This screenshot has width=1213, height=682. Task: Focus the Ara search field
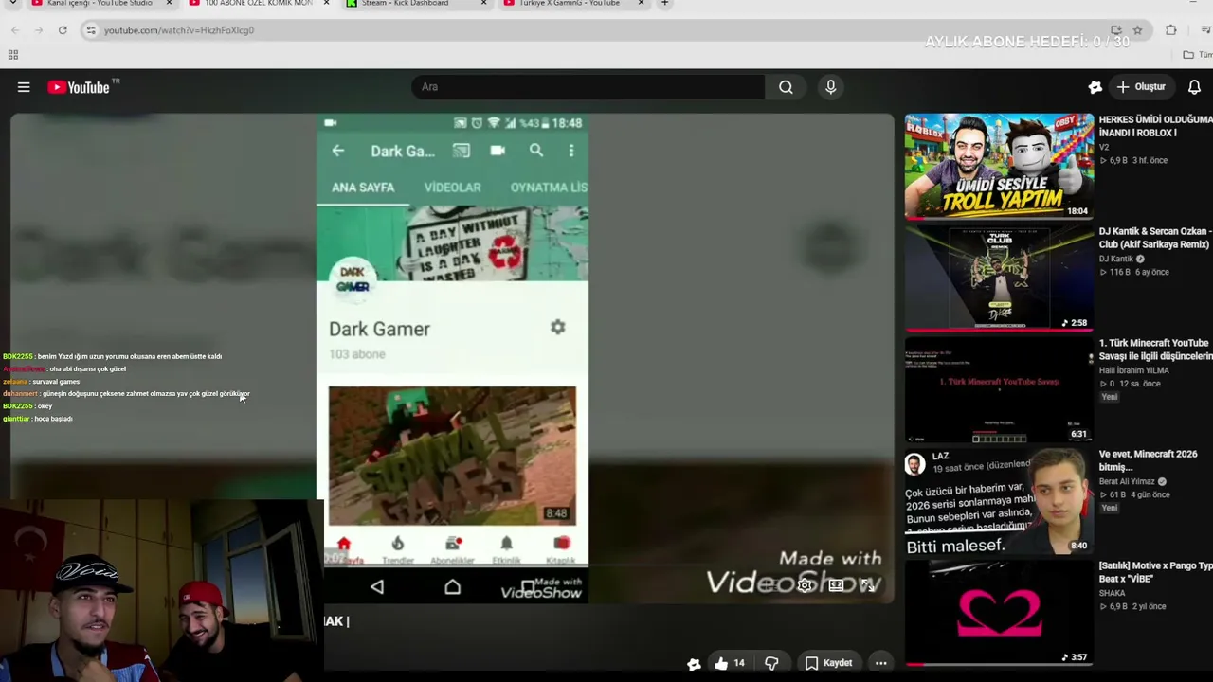[x=588, y=87]
